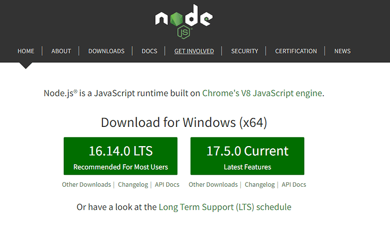Download the 17.5.0 Current version
Viewport: 390px width, 238px height.
tap(247, 156)
